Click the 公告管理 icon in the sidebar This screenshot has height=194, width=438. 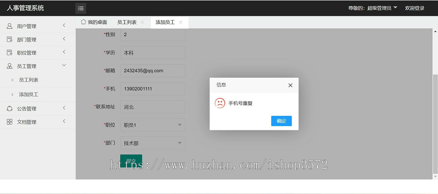tap(10, 109)
